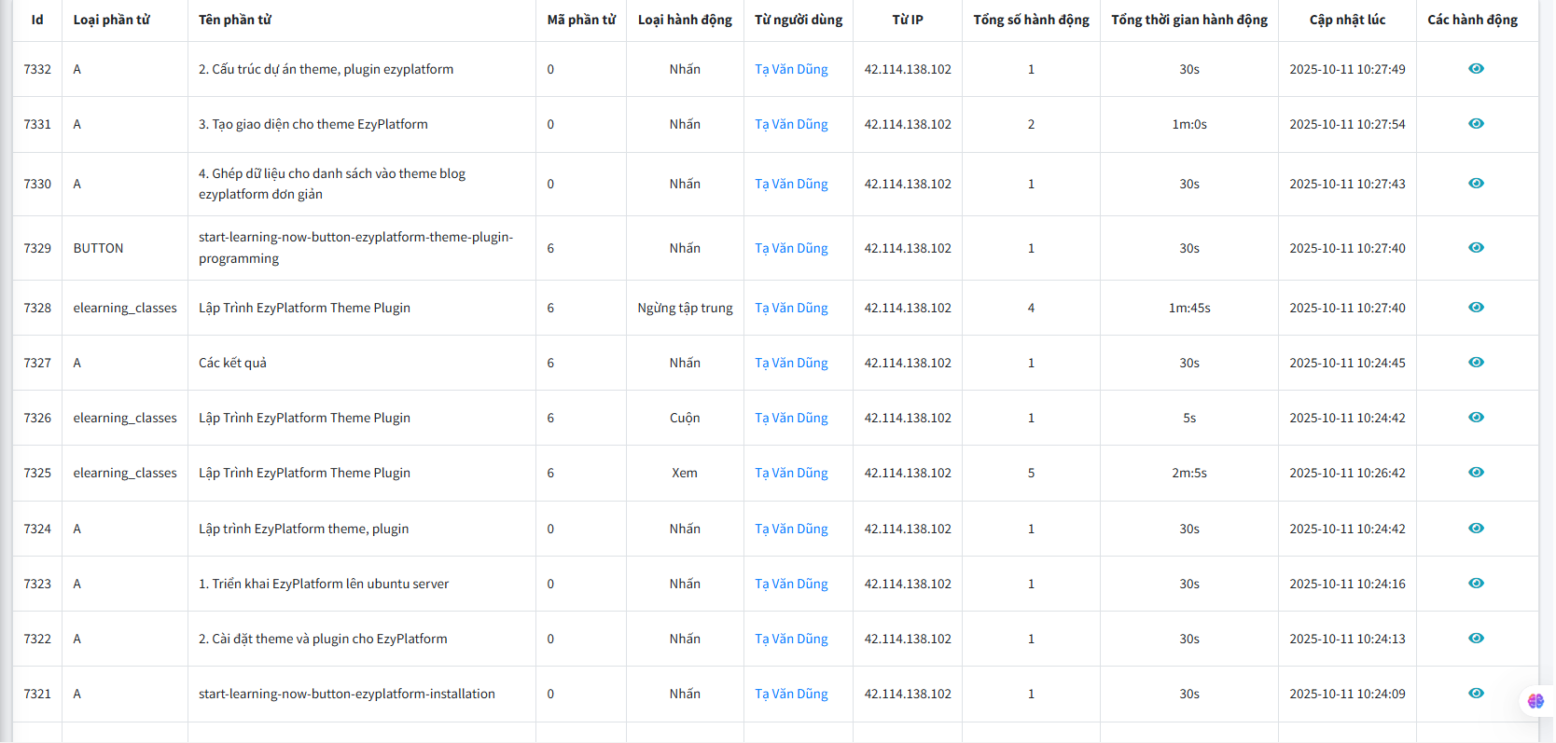Click the Từ người dùng column header
The image size is (1556, 743).
[x=799, y=20]
